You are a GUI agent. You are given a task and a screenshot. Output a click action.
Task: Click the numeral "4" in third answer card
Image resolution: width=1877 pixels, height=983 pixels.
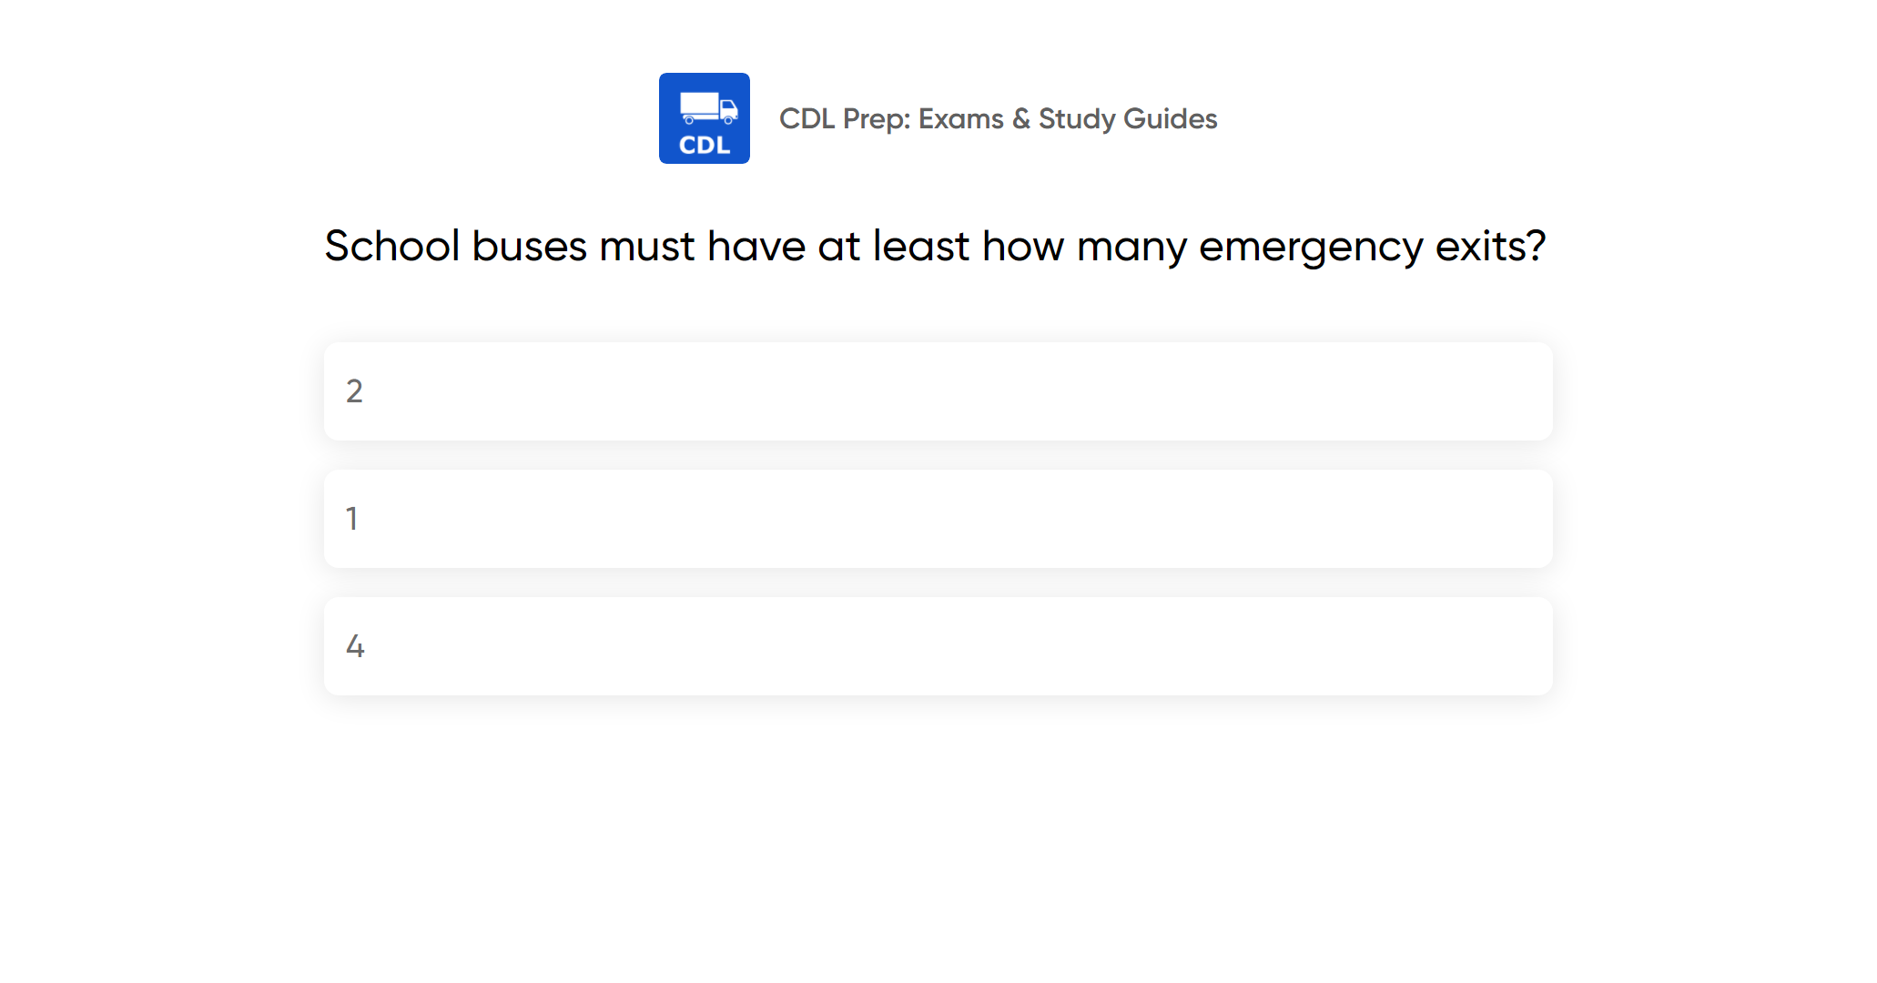pyautogui.click(x=355, y=646)
